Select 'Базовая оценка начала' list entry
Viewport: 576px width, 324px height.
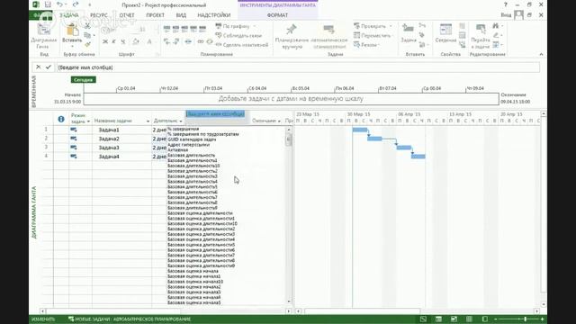(x=193, y=271)
